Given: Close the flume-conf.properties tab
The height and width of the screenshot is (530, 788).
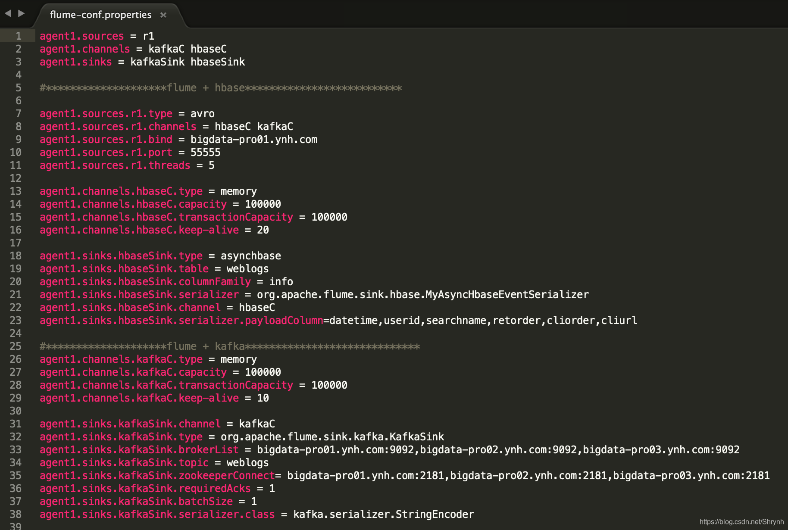Looking at the screenshot, I should 163,15.
